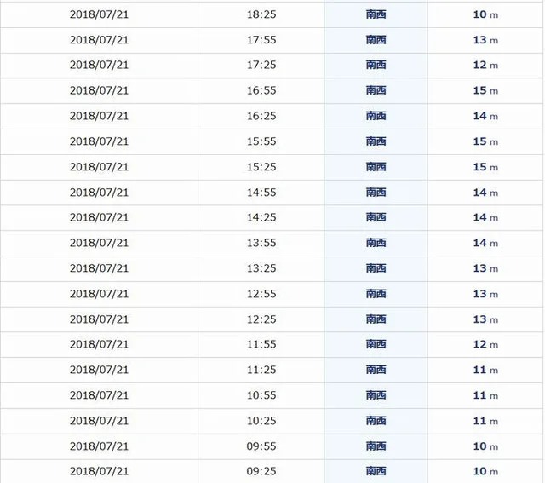Select the 12 m value at 11:55
The image size is (545, 483).
(x=485, y=344)
